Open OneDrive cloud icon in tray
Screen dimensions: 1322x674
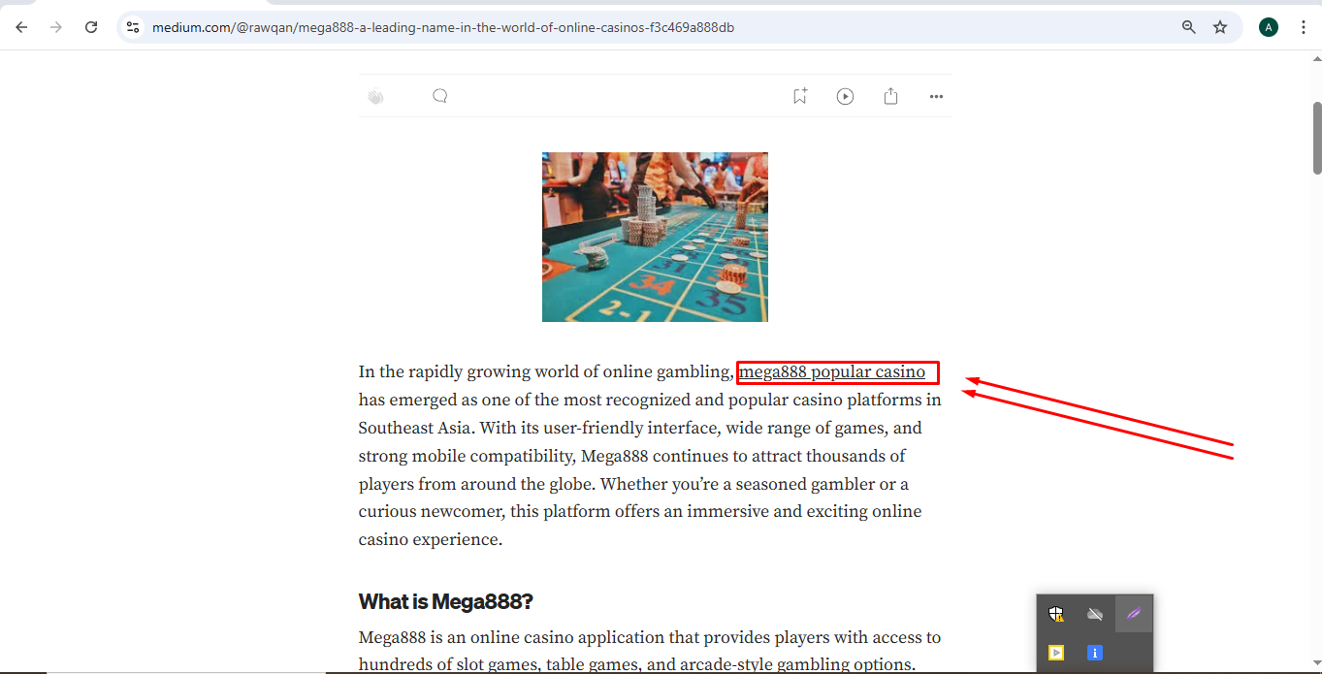tap(1095, 614)
